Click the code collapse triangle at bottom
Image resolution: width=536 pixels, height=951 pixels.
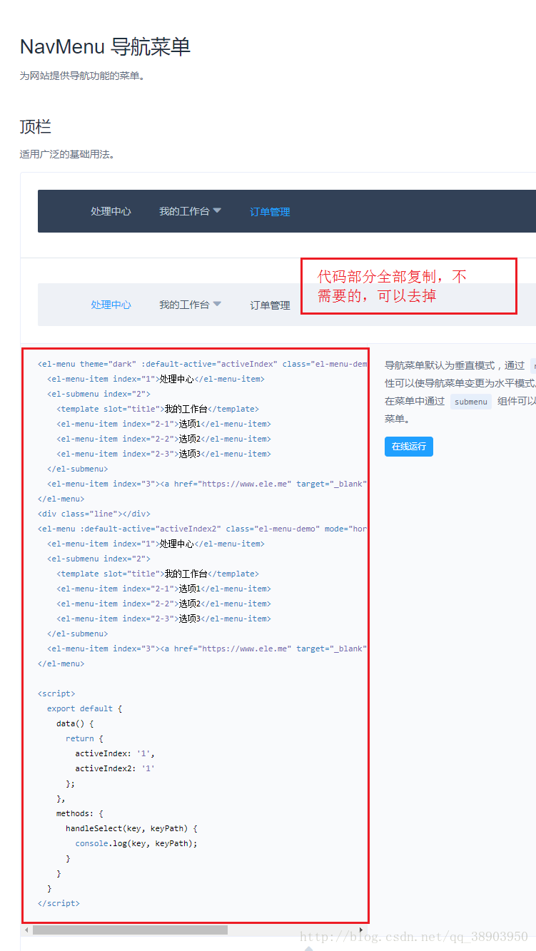coord(308,947)
